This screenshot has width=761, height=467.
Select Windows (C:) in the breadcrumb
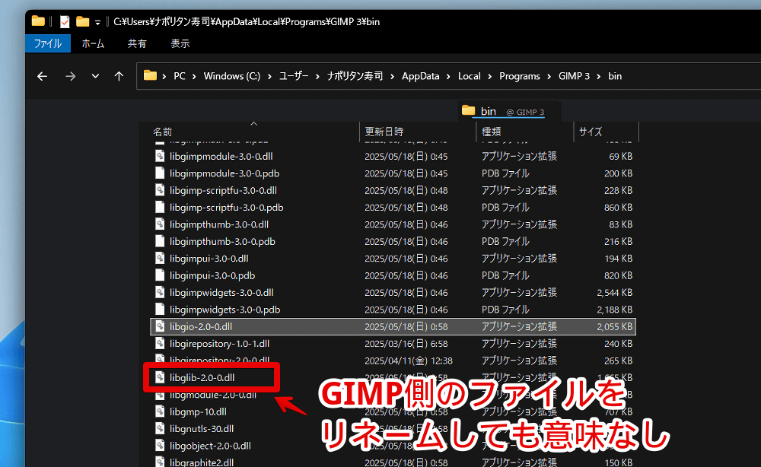pyautogui.click(x=232, y=76)
